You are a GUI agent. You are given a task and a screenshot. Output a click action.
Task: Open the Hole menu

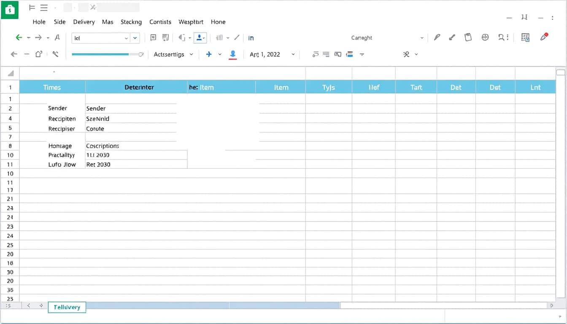39,22
